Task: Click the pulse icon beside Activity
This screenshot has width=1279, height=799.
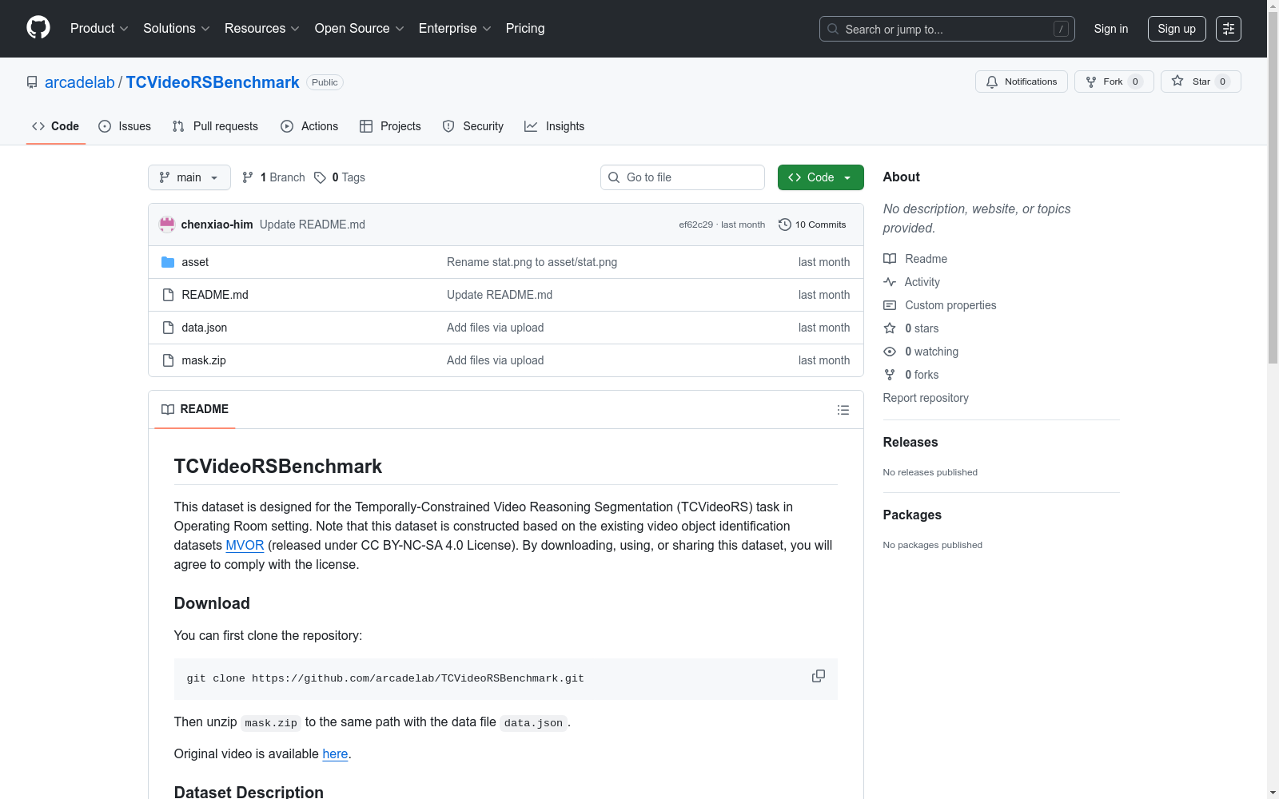Action: click(890, 282)
